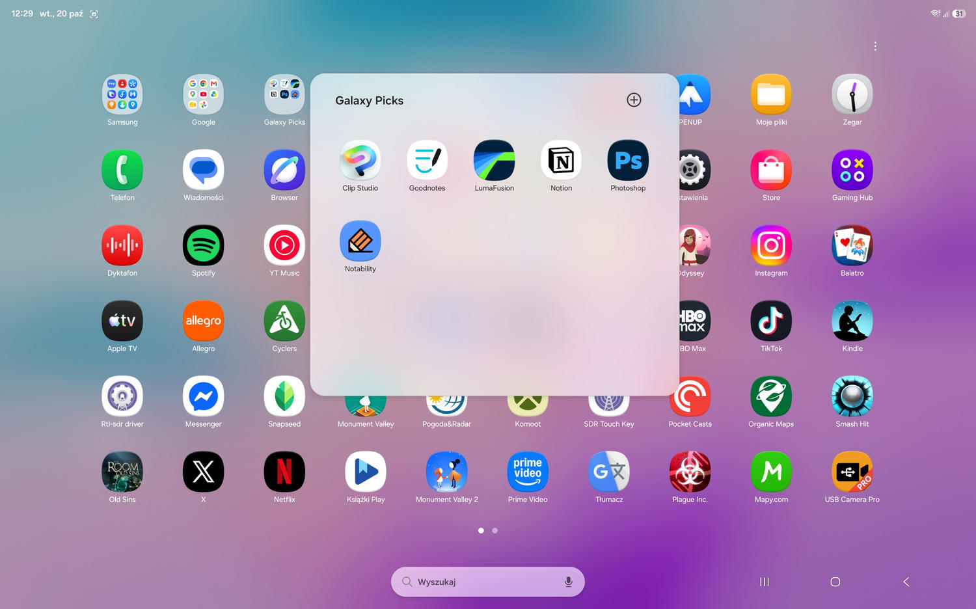Launch Messenger
The image size is (976, 609).
(x=203, y=396)
